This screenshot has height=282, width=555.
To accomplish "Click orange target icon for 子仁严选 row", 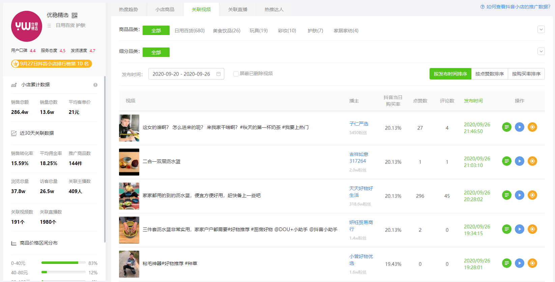I will pyautogui.click(x=532, y=127).
